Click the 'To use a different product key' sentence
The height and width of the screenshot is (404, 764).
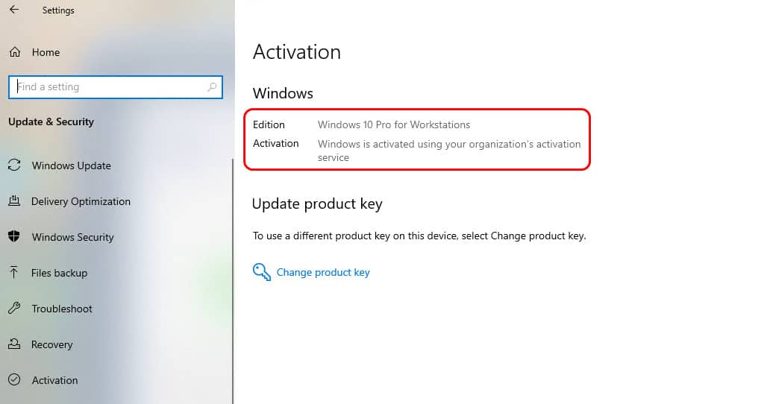(x=419, y=236)
